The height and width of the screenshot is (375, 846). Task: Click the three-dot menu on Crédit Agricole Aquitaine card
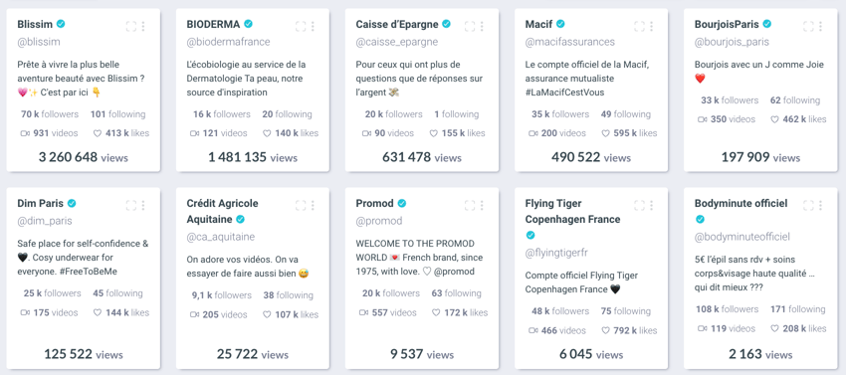(x=313, y=205)
